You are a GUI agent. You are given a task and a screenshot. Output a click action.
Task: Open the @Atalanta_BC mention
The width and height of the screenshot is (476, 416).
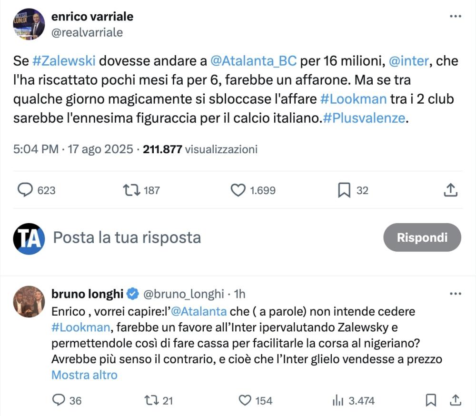coord(253,61)
